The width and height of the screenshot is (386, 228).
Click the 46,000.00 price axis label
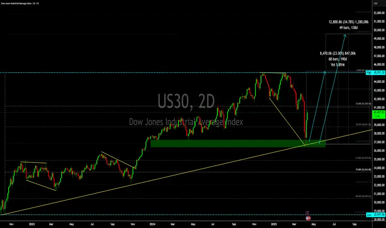click(x=379, y=65)
